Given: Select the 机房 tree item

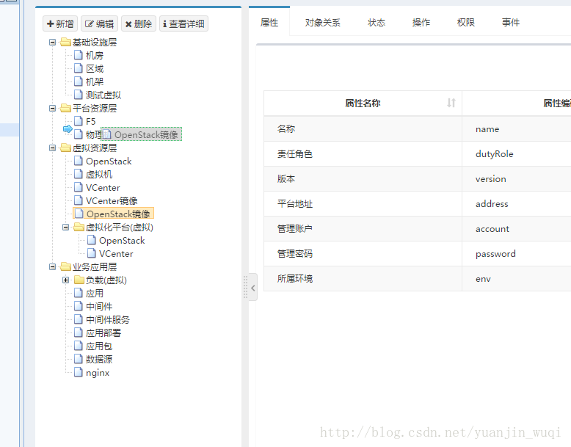Looking at the screenshot, I should pyautogui.click(x=95, y=55).
